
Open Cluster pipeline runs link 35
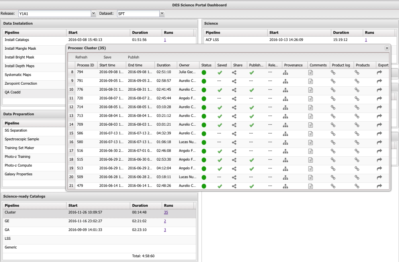click(x=166, y=212)
